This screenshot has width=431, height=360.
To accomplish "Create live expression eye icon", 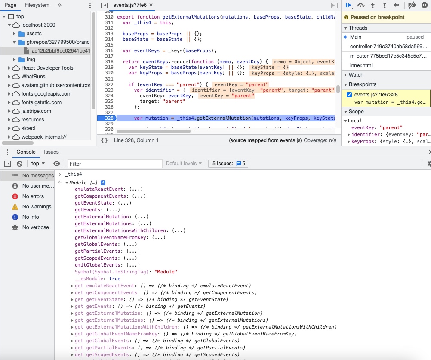I will pos(57,164).
